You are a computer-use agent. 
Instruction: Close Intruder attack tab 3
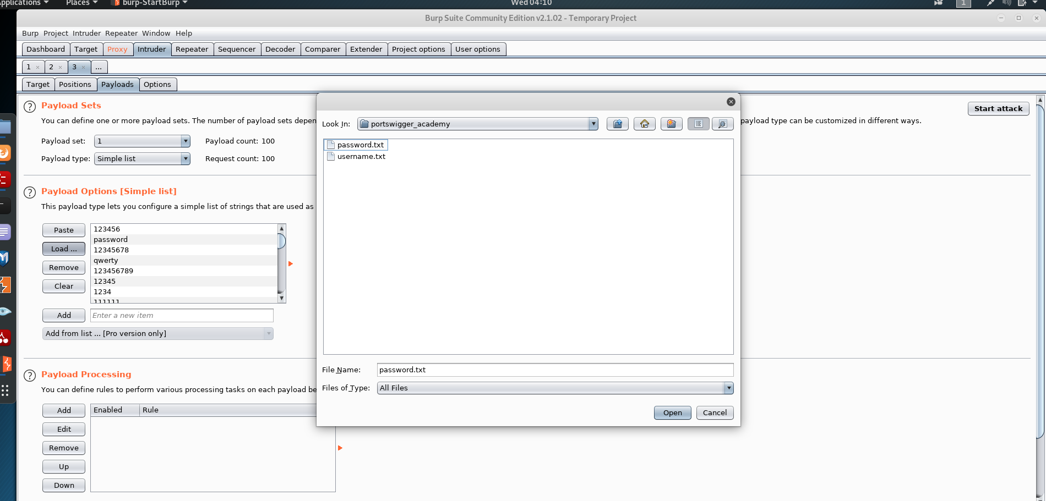coord(83,67)
